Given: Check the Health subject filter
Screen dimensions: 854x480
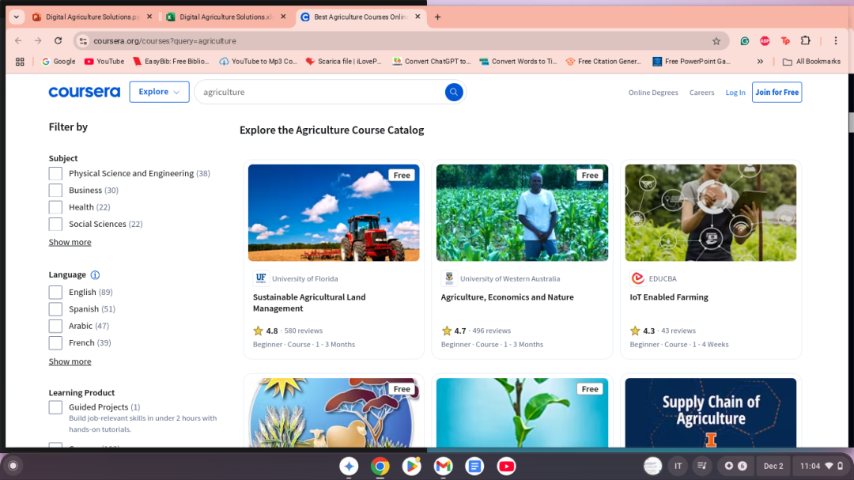Looking at the screenshot, I should coord(55,207).
